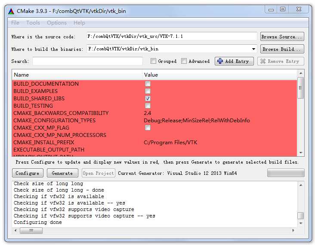Screen dimensions: 315x245
Task: Select the CMAKE_INSTALL_PREFIX entry name
Action: [43, 142]
